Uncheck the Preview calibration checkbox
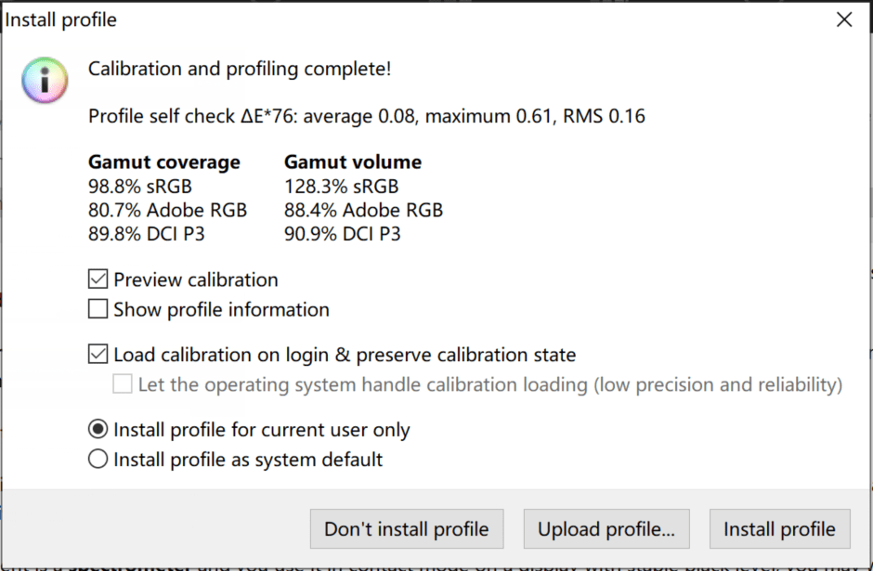Viewport: 873px width, 571px height. 98,279
